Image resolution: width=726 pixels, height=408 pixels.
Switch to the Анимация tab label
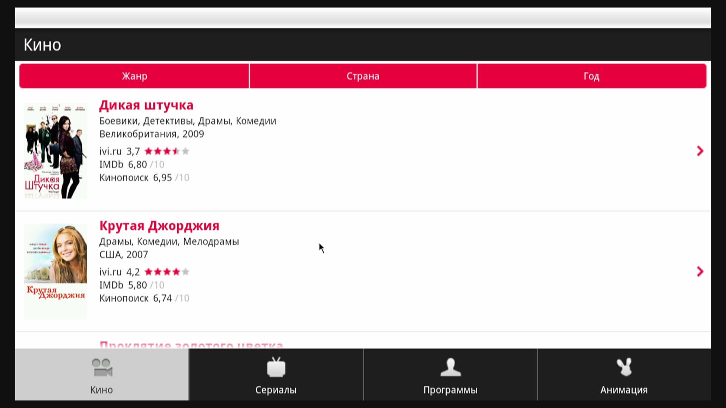click(624, 390)
